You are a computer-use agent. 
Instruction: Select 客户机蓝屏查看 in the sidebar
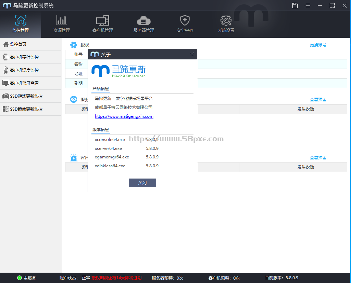pos(30,83)
